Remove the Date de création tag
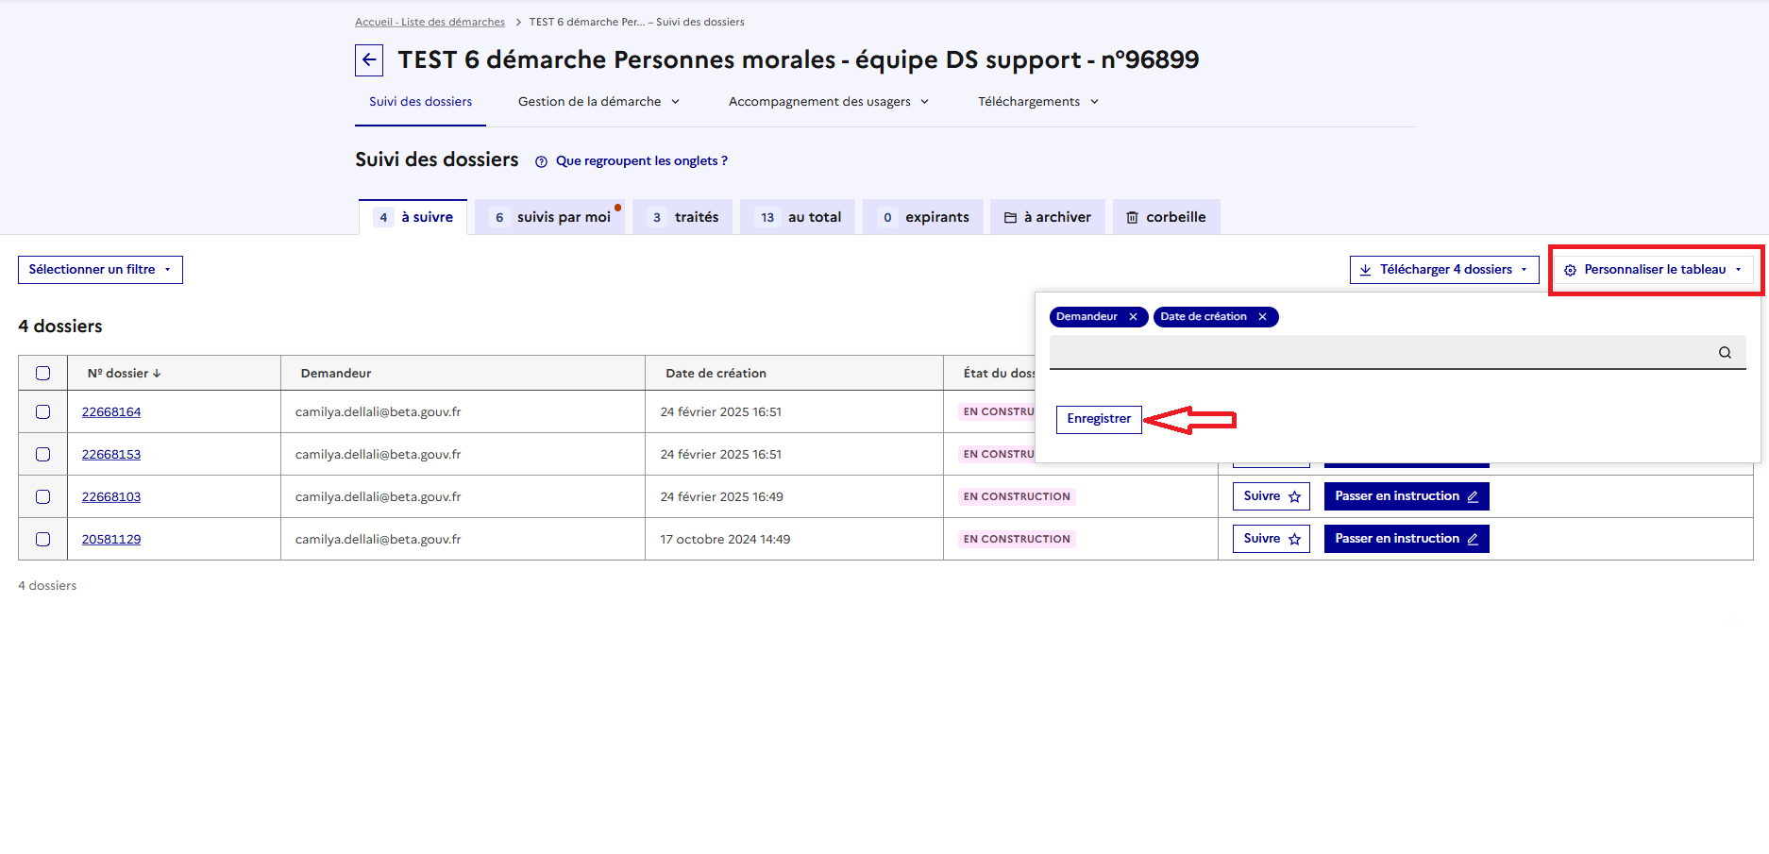 [1262, 317]
